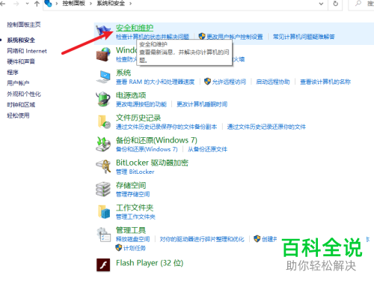Open 用户帐户 category in sidebar
This screenshot has width=374, height=281.
(x=18, y=83)
